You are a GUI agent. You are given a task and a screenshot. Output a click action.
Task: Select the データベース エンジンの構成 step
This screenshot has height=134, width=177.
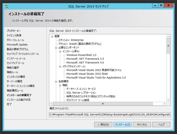[x=21, y=86]
